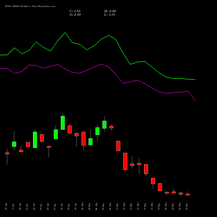The height and width of the screenshot is (217, 217).
Task: Select the red candle for 12 May
Action: [125, 161]
